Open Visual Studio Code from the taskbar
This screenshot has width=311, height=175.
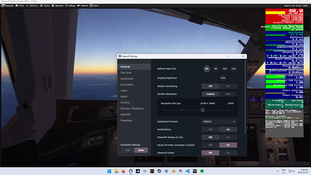point(188,171)
